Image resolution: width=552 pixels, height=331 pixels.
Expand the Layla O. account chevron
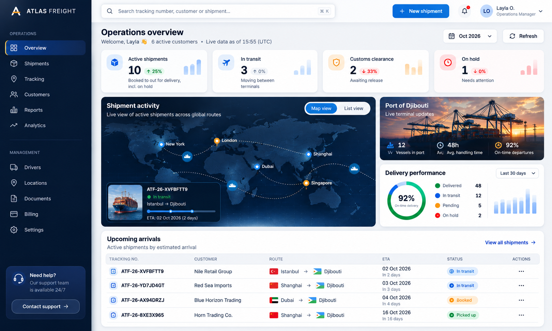pos(540,11)
